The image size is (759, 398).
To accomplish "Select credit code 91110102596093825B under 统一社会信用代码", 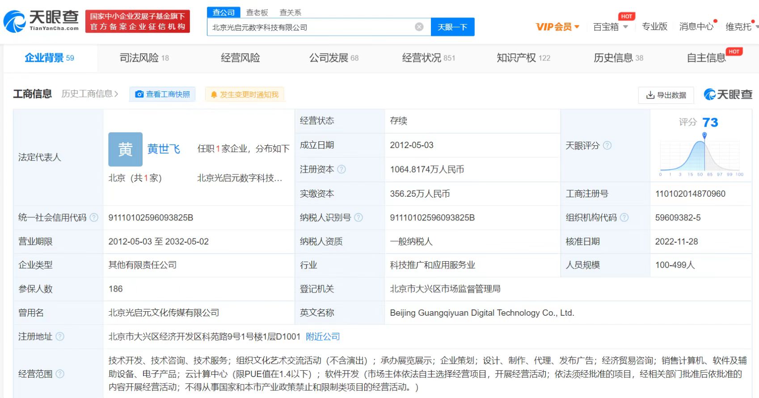I will click(x=151, y=217).
